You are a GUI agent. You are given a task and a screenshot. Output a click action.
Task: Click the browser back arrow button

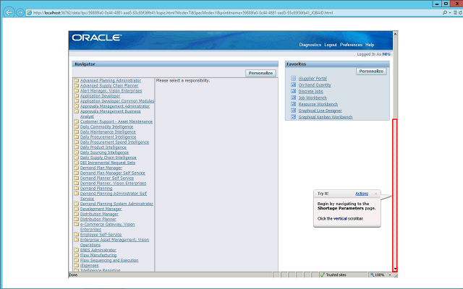coord(9,13)
